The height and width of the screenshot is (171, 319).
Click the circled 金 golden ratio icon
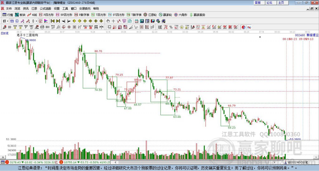(x=182, y=27)
